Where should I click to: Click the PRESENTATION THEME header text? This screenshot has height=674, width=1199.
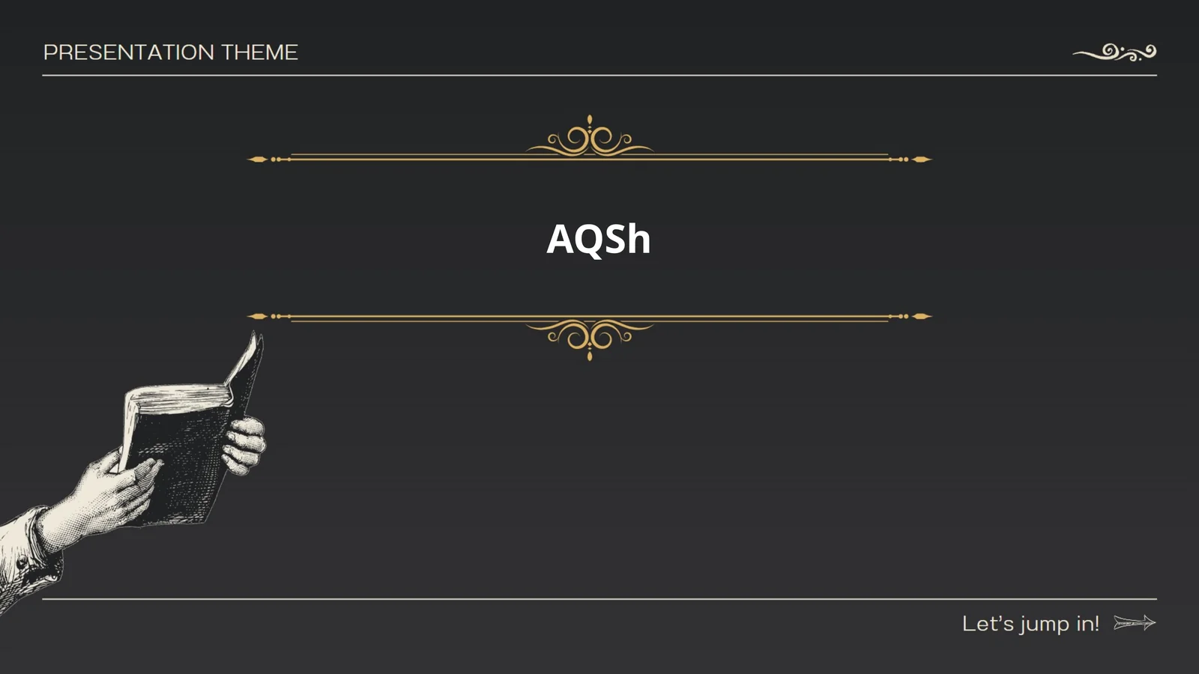click(171, 52)
